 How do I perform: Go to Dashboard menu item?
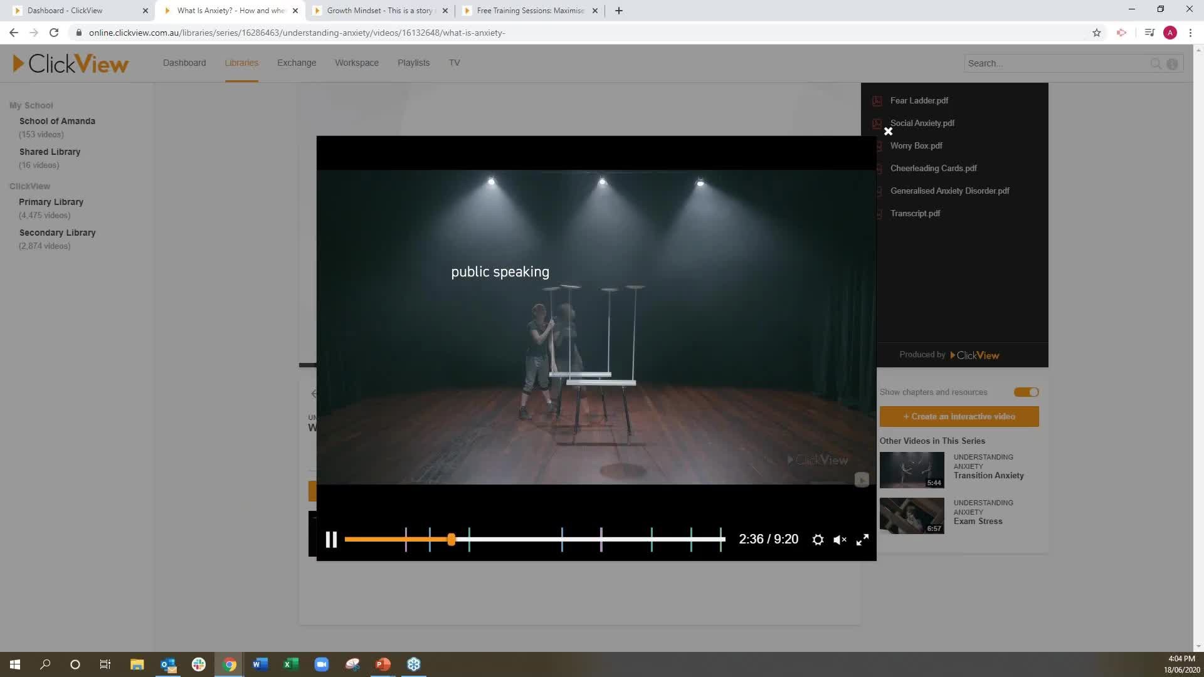(x=184, y=63)
